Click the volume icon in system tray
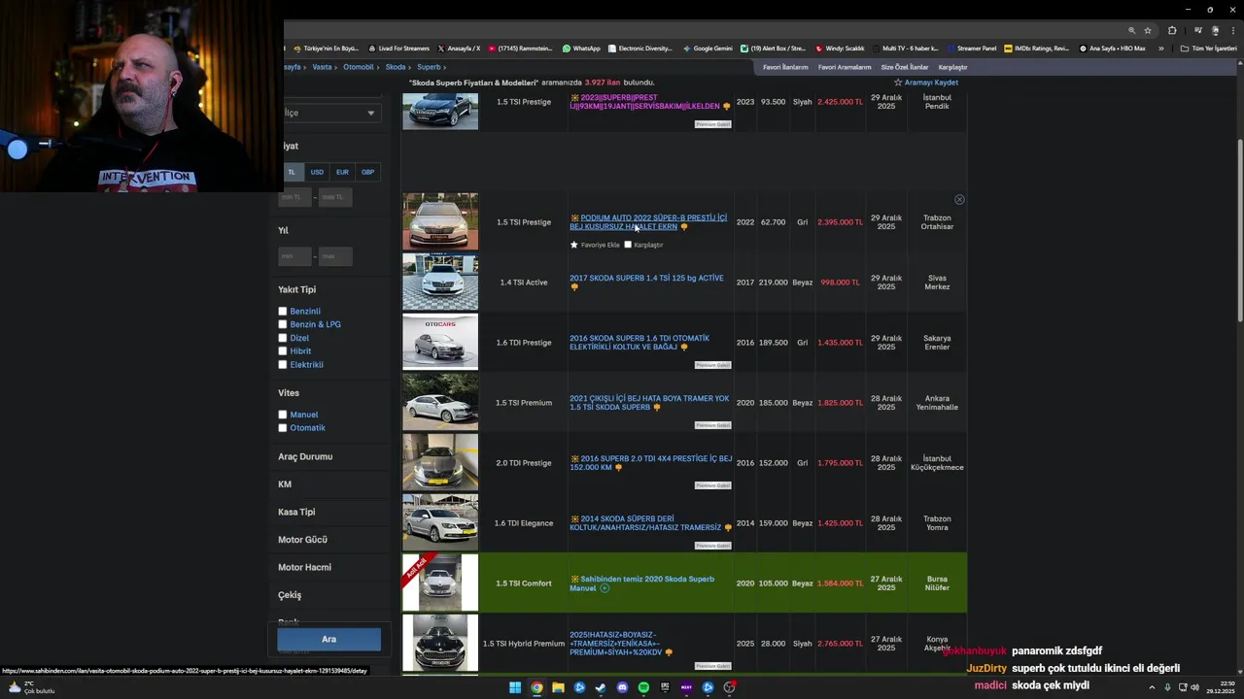The height and width of the screenshot is (699, 1244). 1194,687
